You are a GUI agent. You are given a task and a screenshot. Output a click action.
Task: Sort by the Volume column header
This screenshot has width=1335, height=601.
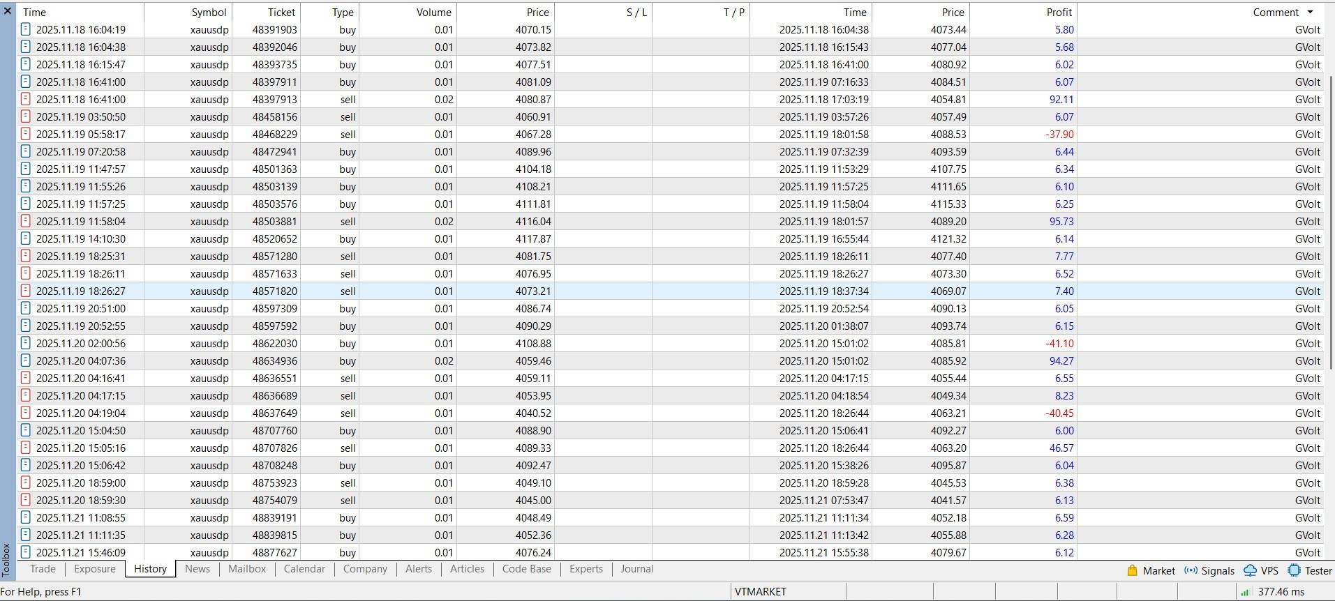tap(408, 12)
